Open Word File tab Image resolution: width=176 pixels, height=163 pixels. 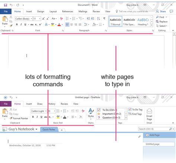[6, 12]
